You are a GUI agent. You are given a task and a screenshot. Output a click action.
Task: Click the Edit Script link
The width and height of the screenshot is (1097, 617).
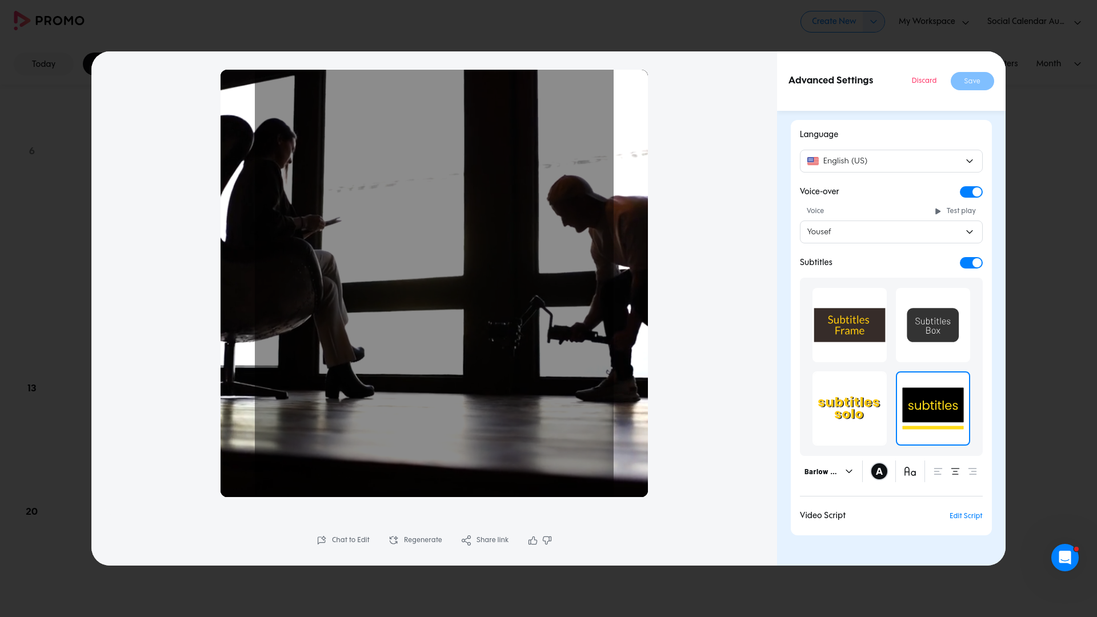click(x=965, y=516)
